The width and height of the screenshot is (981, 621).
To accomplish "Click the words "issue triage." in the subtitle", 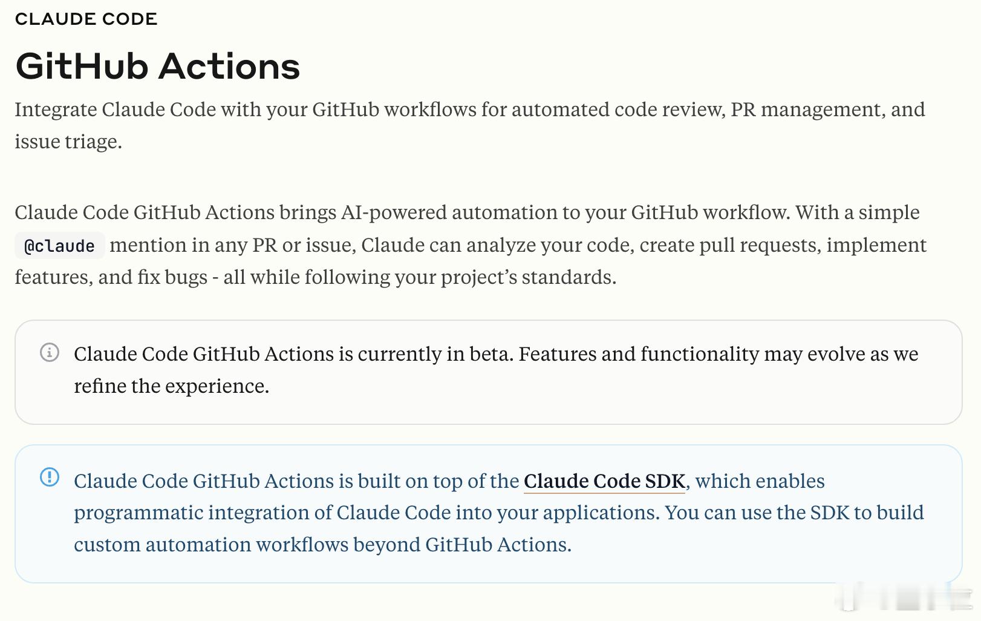I will click(68, 142).
